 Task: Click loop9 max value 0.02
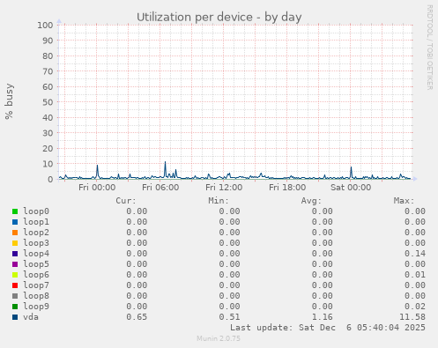tap(415, 307)
